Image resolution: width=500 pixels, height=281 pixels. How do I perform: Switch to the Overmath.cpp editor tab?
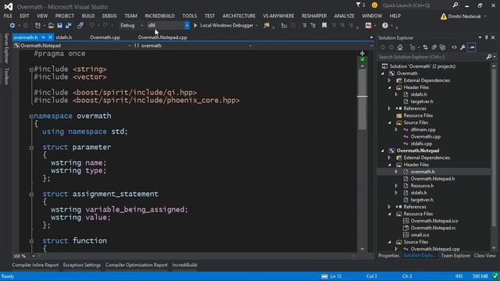[105, 37]
